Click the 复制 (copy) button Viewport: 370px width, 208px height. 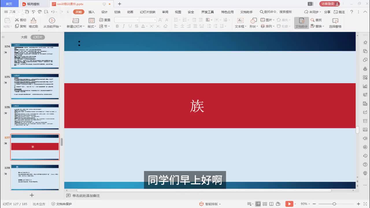click(21, 26)
